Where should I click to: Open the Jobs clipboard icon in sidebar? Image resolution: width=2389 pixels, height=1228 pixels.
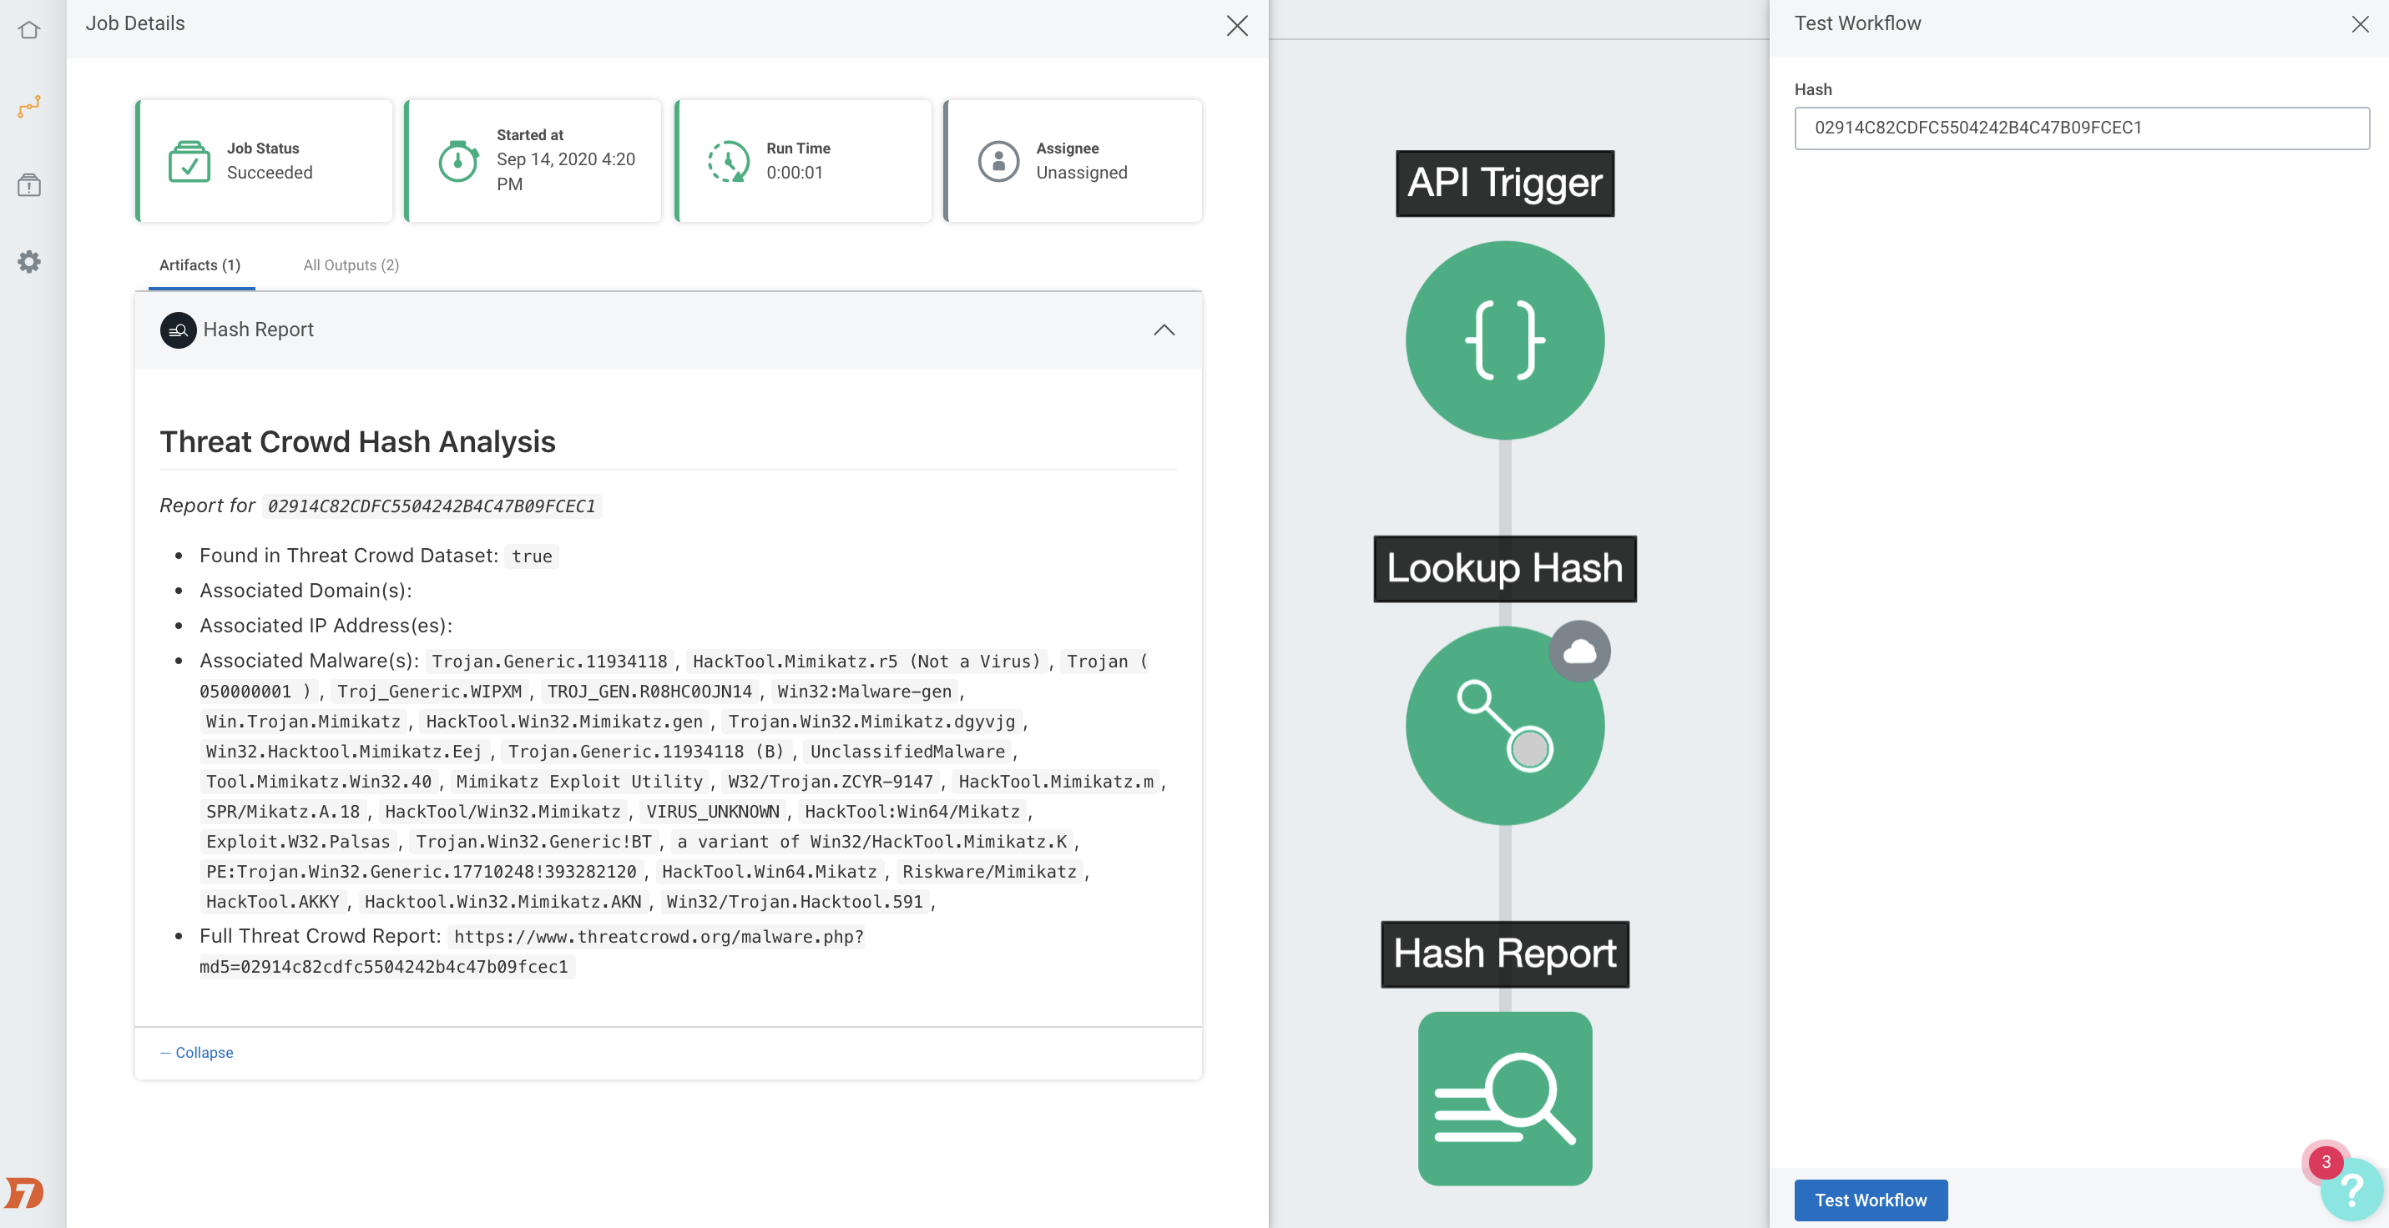tap(28, 184)
